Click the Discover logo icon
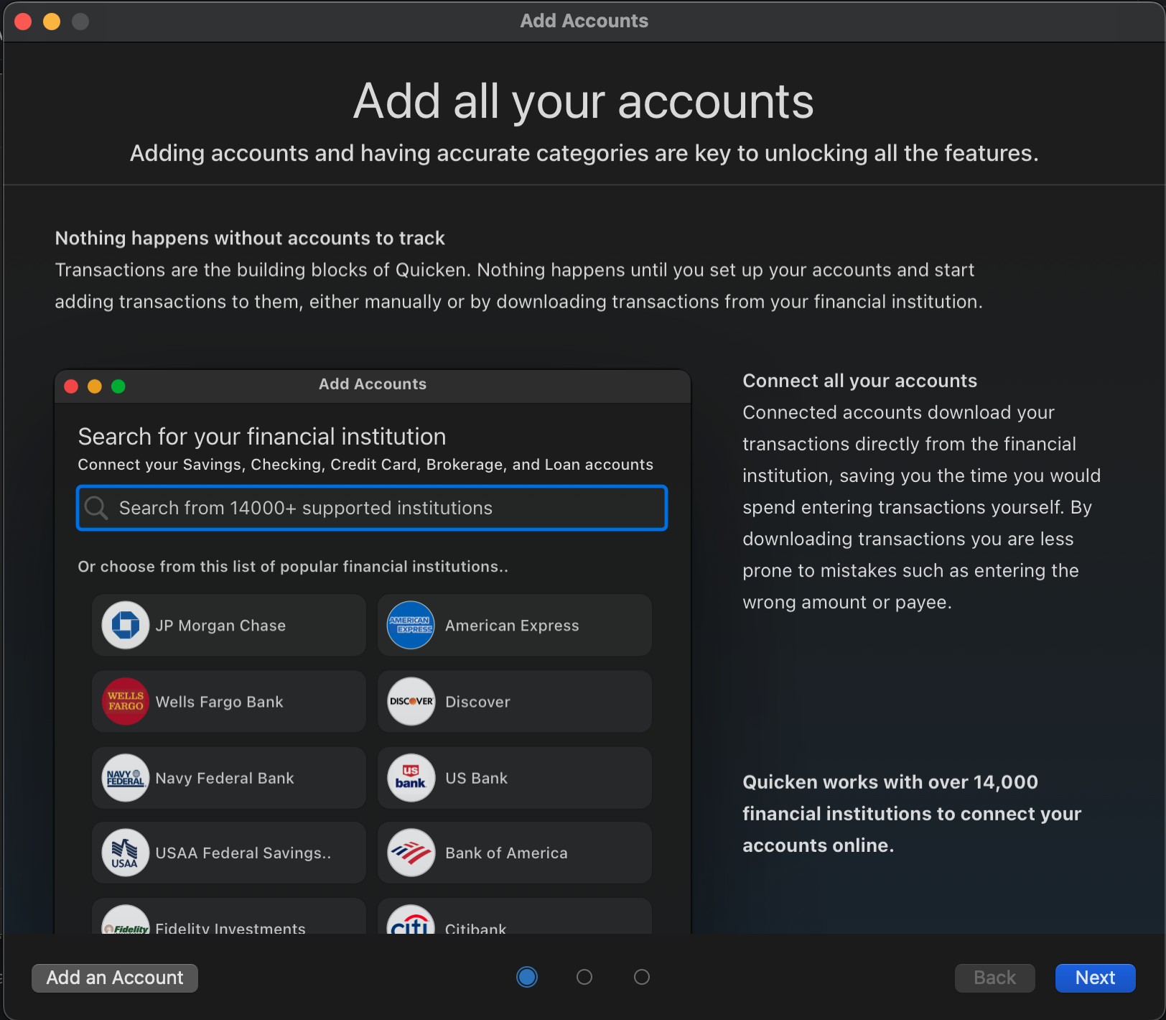 pos(411,701)
